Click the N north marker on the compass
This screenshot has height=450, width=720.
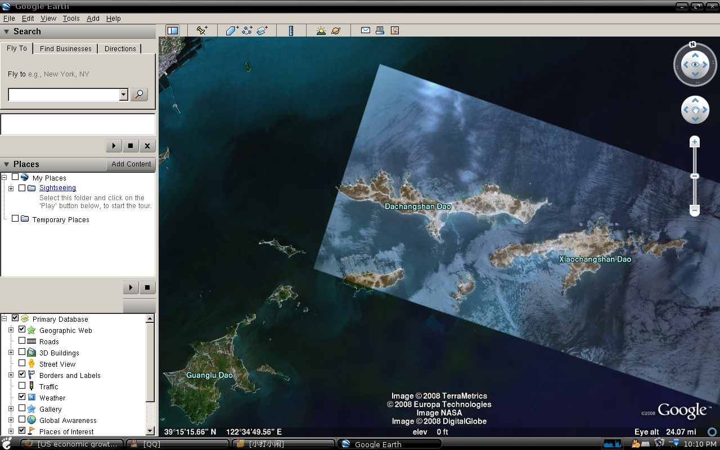click(x=693, y=44)
